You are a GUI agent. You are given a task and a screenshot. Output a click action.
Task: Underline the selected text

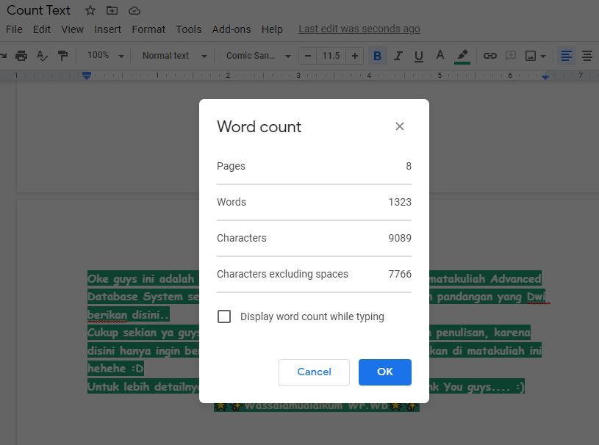pyautogui.click(x=418, y=56)
